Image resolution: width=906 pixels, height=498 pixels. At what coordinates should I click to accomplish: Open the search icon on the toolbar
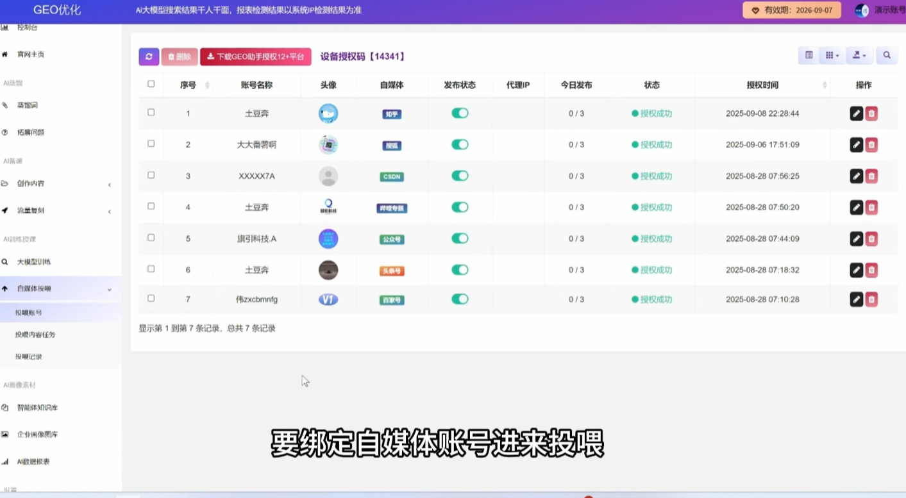[x=886, y=56]
